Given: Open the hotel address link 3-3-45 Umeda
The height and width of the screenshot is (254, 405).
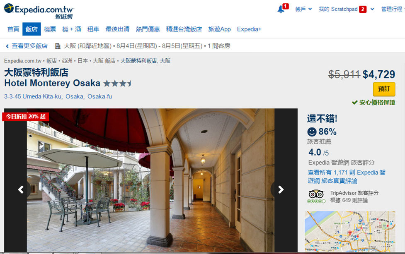Looking at the screenshot, I should (x=58, y=96).
